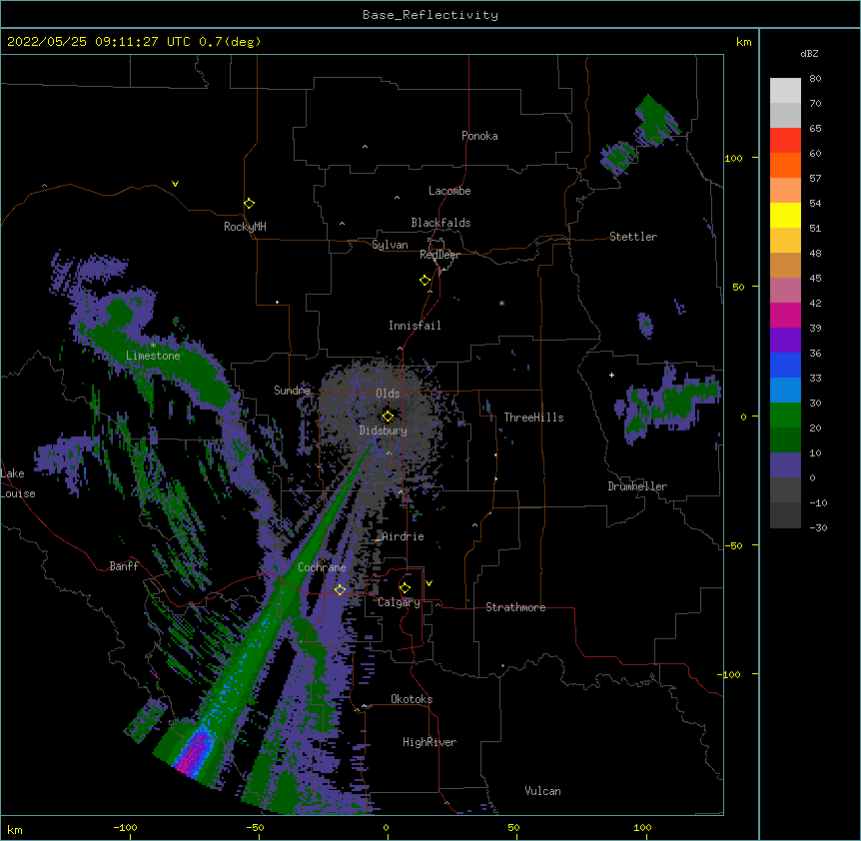The width and height of the screenshot is (861, 841).
Task: Click the Blackfalds city label
Action: tap(440, 223)
